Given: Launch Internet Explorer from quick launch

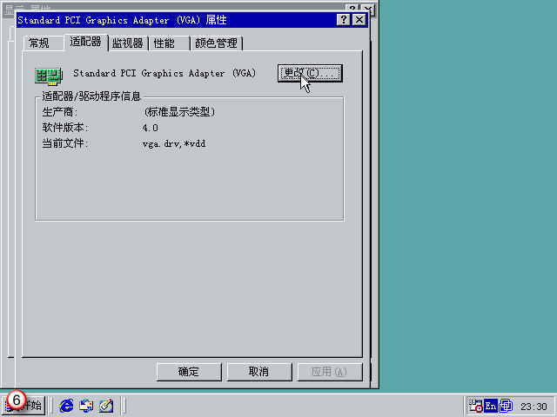Looking at the screenshot, I should tap(66, 406).
